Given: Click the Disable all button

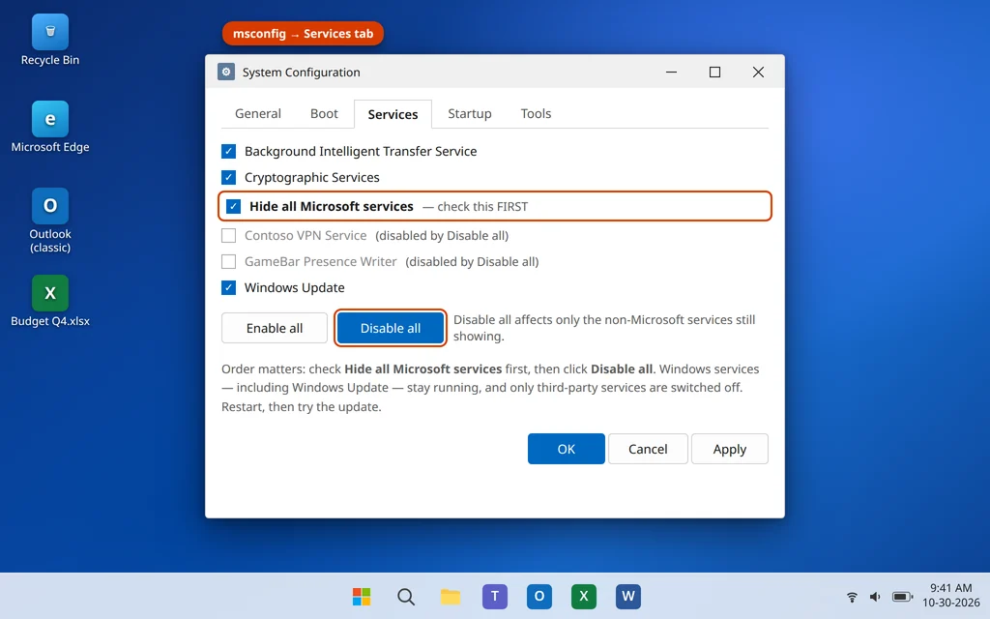Looking at the screenshot, I should pyautogui.click(x=391, y=328).
